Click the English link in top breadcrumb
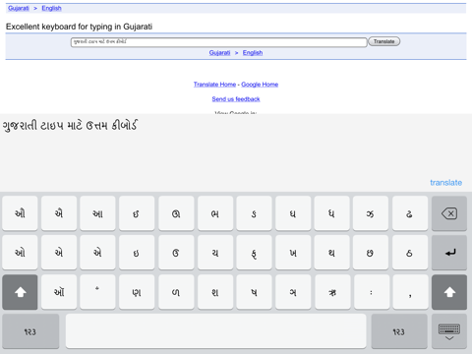472x354 pixels. pos(51,8)
